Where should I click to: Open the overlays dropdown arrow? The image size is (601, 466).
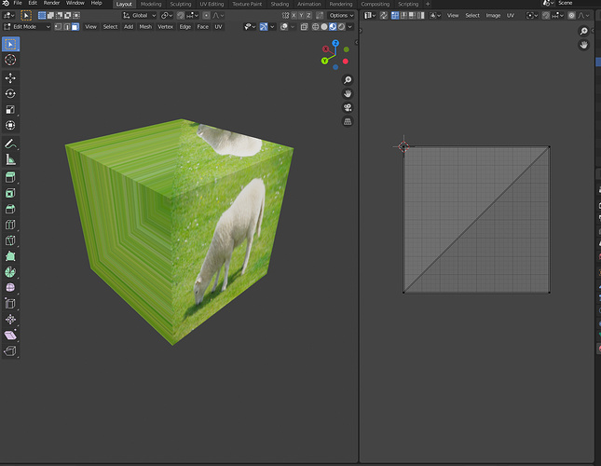click(293, 27)
